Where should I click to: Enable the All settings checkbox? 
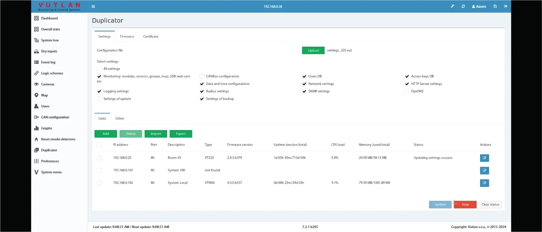tap(99, 69)
